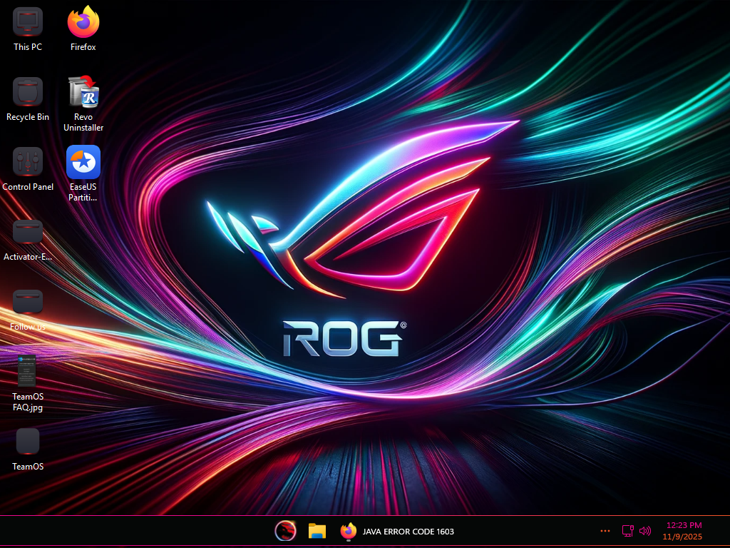Open the network status tray icon

[x=627, y=531]
